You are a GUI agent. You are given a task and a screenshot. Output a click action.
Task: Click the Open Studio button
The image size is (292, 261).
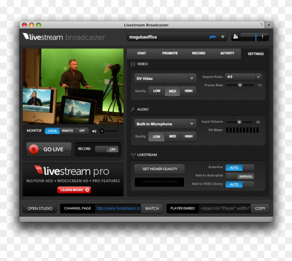pyautogui.click(x=40, y=208)
